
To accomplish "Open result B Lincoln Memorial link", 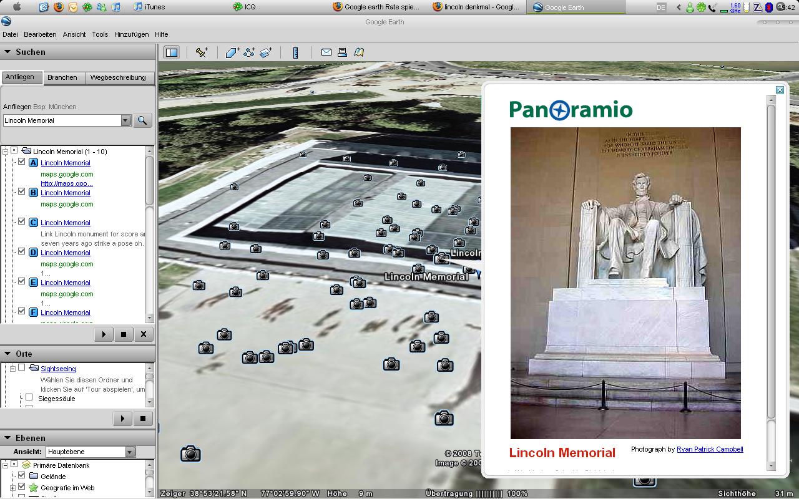I will coord(66,193).
